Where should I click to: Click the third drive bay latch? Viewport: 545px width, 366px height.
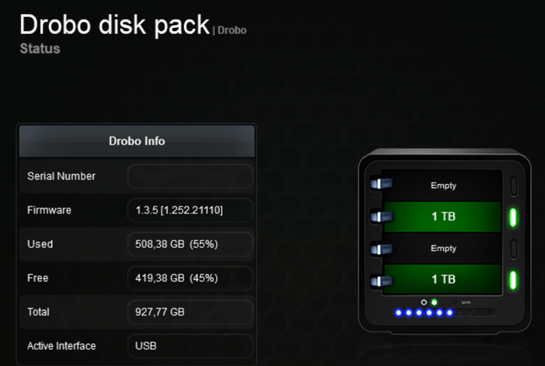coord(381,248)
